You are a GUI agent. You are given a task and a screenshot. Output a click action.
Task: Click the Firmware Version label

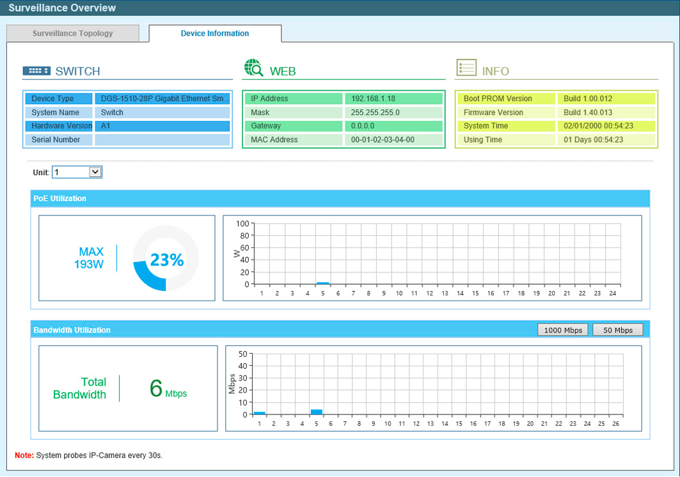(x=493, y=113)
